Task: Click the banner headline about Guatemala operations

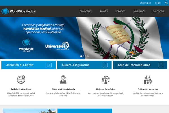Action: point(44,29)
